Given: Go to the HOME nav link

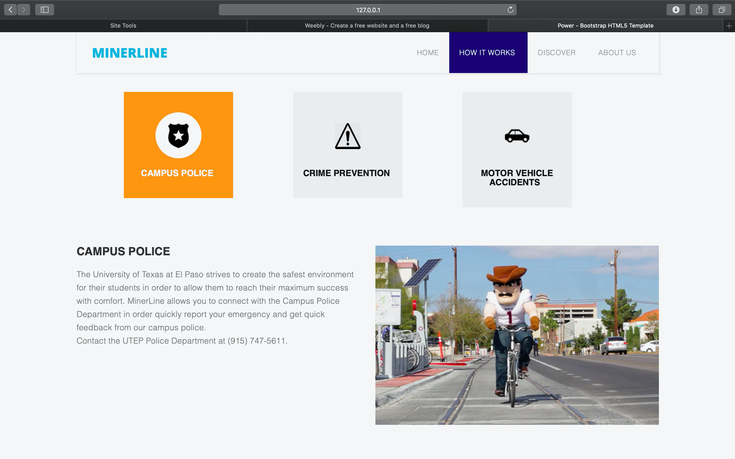Looking at the screenshot, I should coord(427,53).
